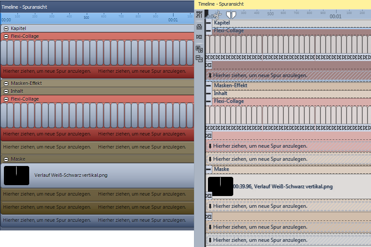Collapse the Maske track in right timeline

point(208,169)
